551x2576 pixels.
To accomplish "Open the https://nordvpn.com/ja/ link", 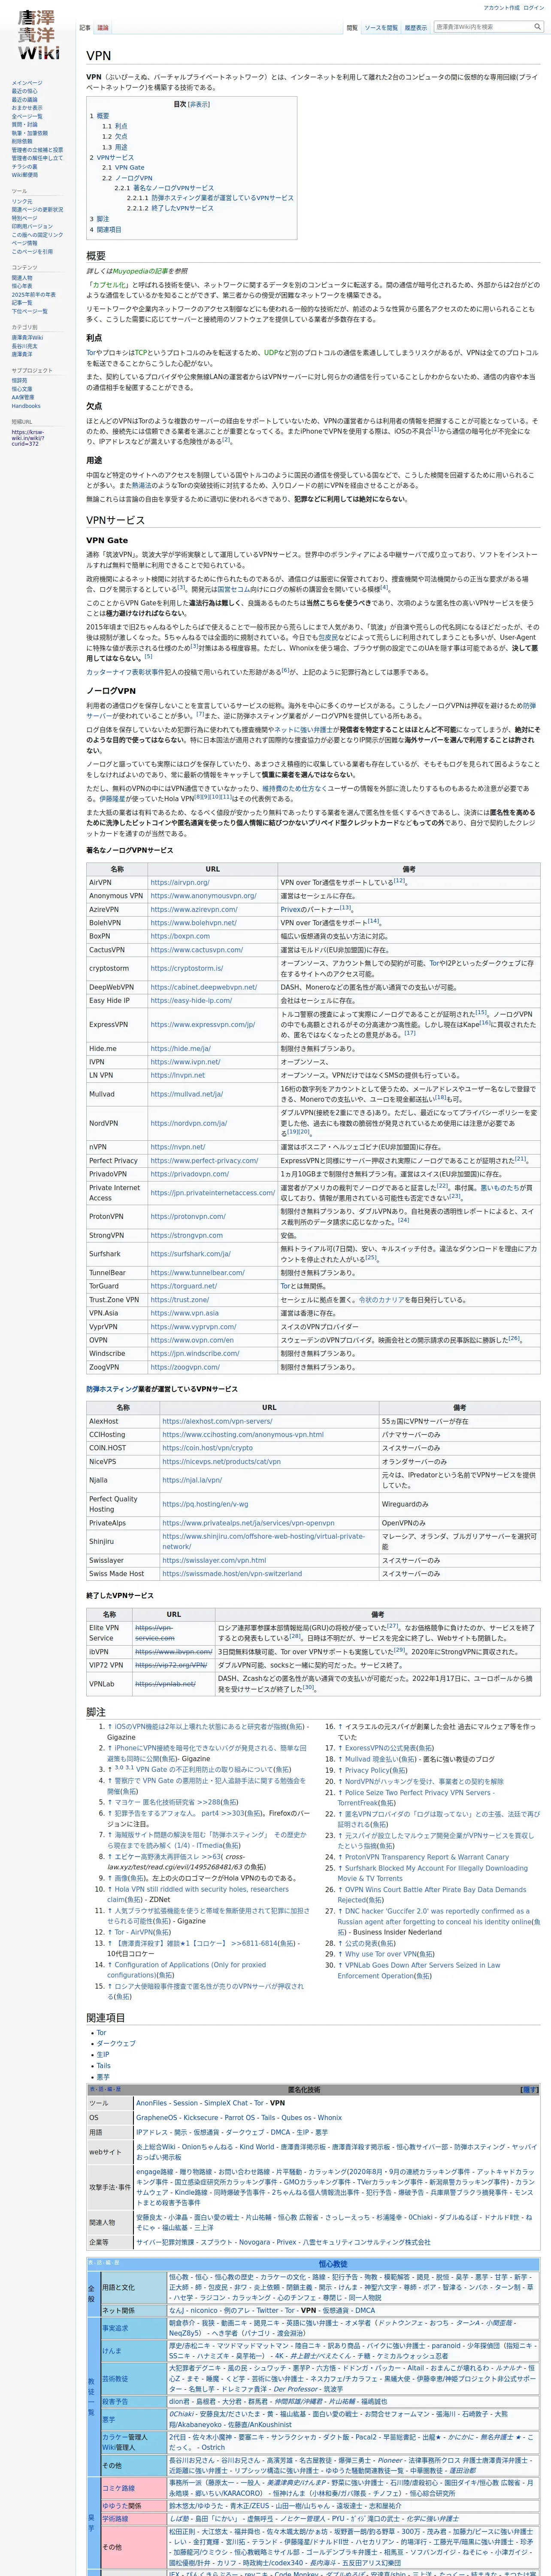I will [x=188, y=1123].
